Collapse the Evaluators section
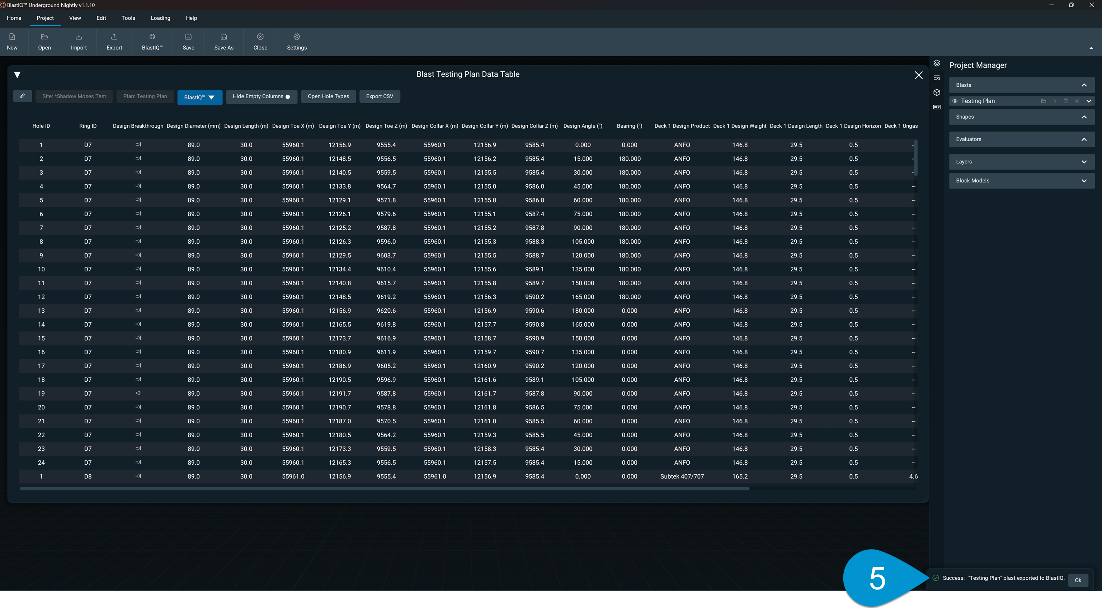 point(1084,139)
